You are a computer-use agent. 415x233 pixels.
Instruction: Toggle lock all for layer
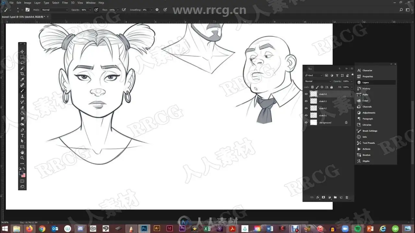pos(331,87)
